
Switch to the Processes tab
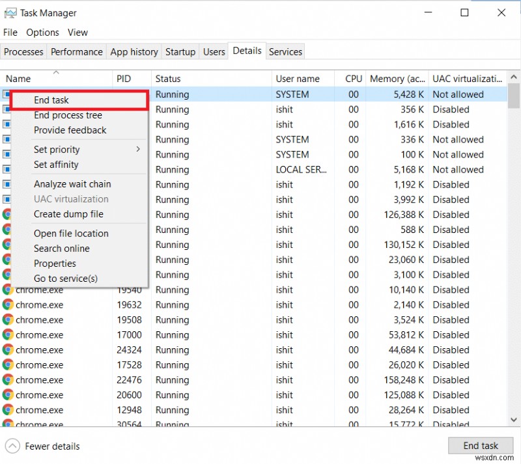tap(23, 51)
